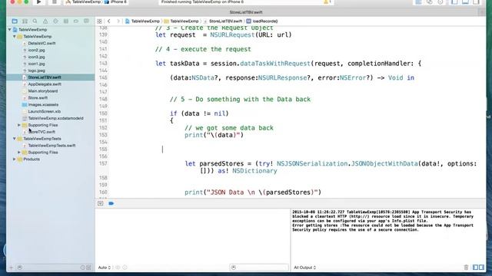Click the navigator filter icon next to plus
Viewport: 492px width, 276px height.
(20, 268)
